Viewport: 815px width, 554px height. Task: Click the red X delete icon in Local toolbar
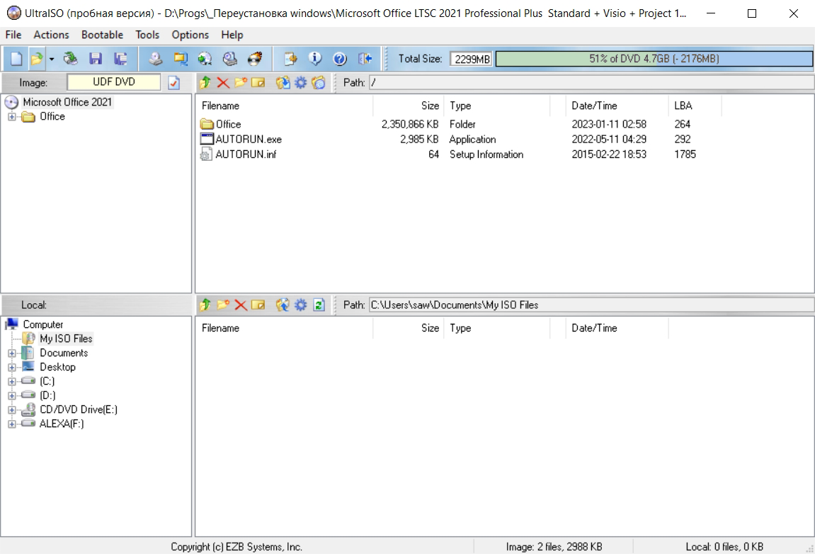[x=241, y=305]
